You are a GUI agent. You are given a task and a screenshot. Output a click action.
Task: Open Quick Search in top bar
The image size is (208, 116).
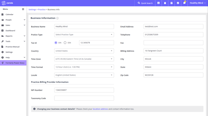coord(145,3)
